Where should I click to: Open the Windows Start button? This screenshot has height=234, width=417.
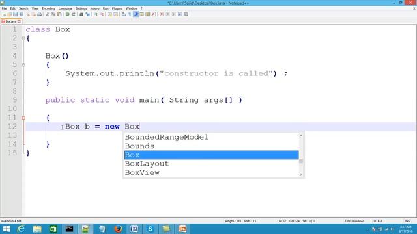(x=6, y=229)
